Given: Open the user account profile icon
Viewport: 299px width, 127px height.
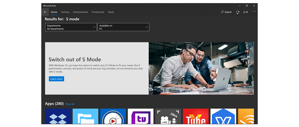Looking at the screenshot, I should (238, 12).
